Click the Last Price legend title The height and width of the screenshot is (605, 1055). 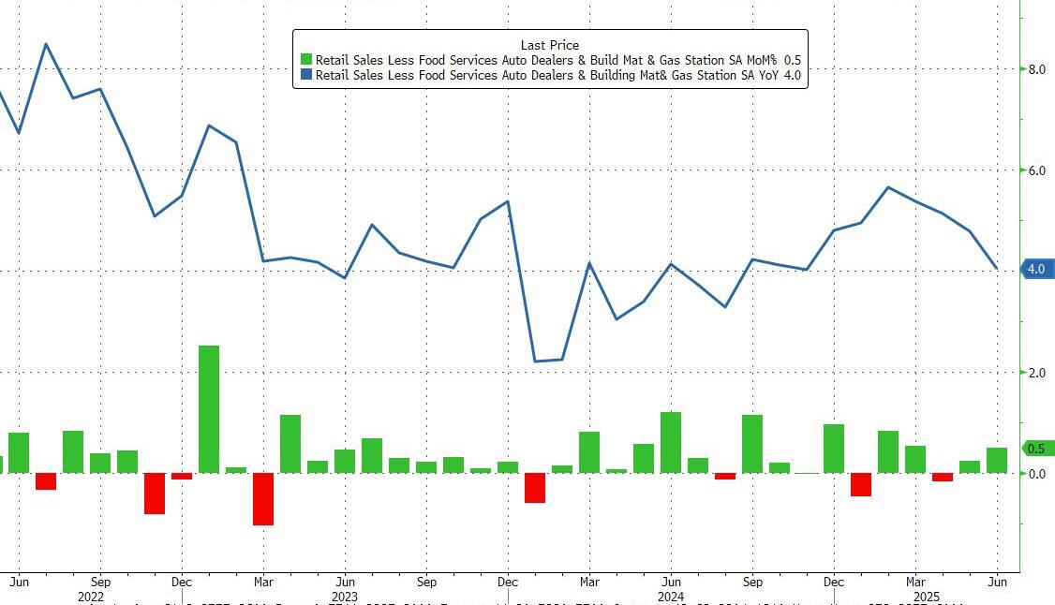pyautogui.click(x=550, y=45)
